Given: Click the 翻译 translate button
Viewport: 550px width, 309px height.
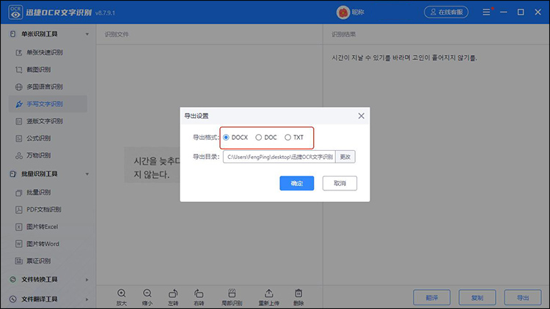Looking at the screenshot, I should click(432, 298).
